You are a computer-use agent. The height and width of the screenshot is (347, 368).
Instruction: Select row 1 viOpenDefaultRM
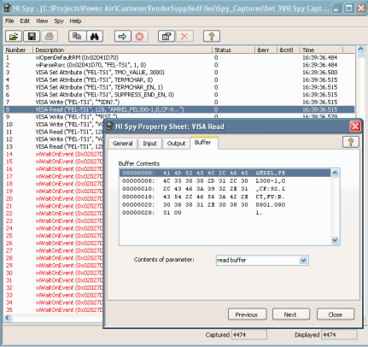pyautogui.click(x=179, y=57)
